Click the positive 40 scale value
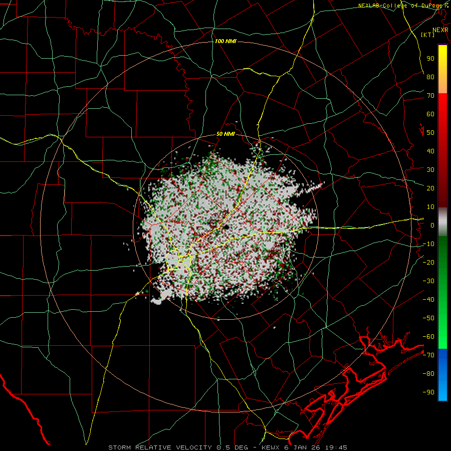The width and height of the screenshot is (451, 451). click(x=430, y=151)
